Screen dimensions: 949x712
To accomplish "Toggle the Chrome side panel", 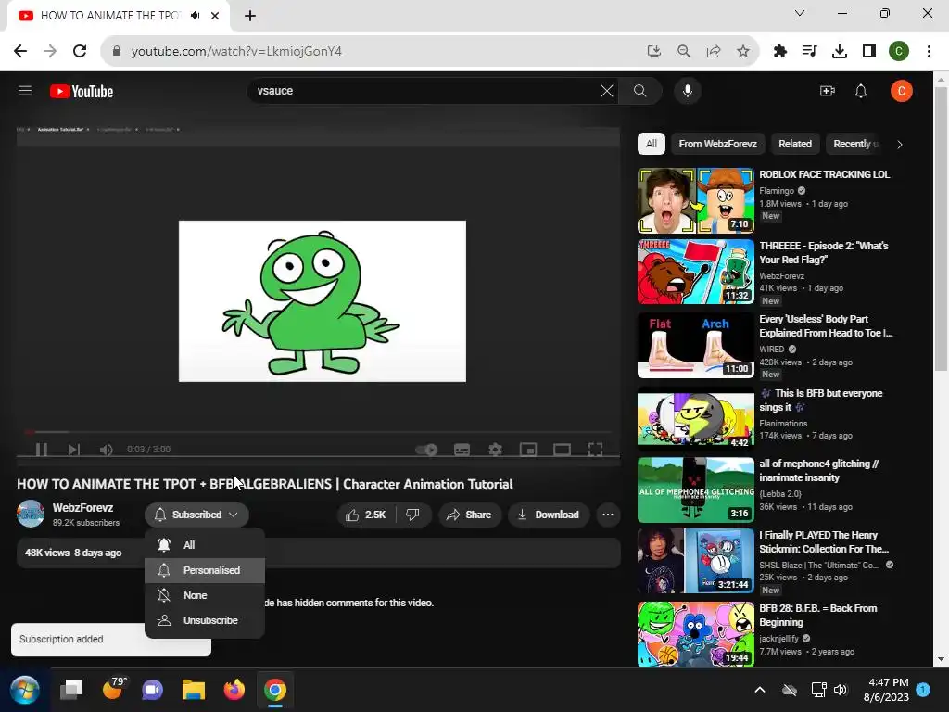I will [x=869, y=52].
